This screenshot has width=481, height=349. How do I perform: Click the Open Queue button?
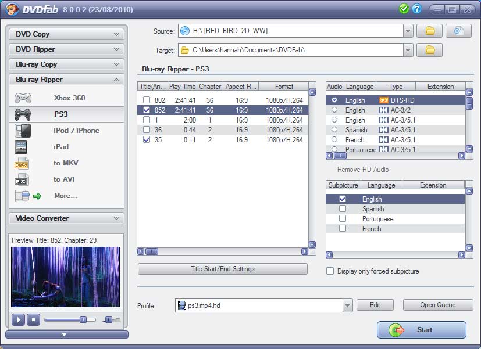(438, 305)
